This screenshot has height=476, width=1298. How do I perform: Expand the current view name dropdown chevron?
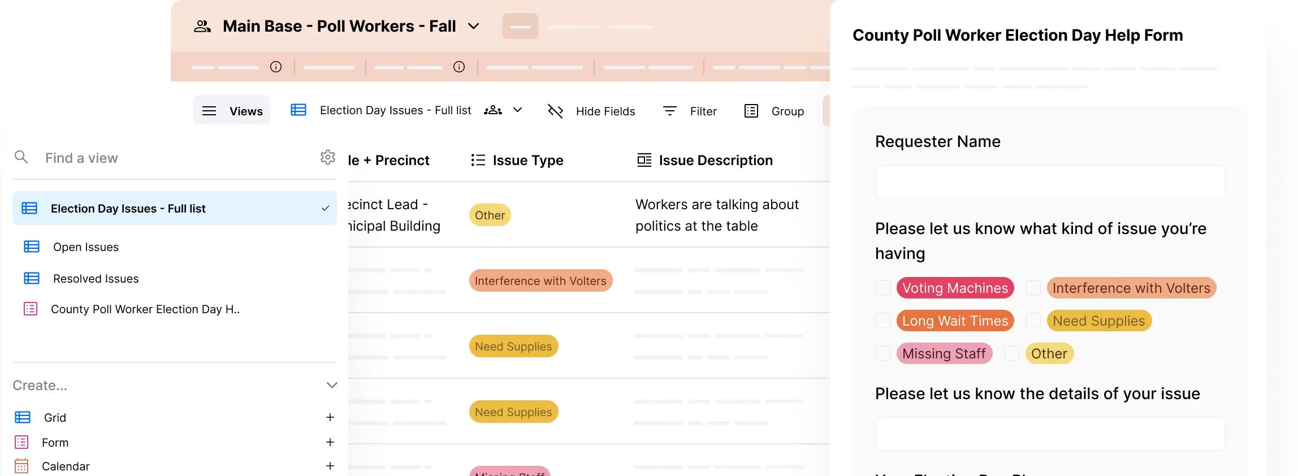point(517,110)
